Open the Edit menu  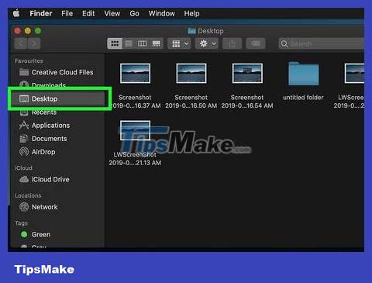pyautogui.click(x=88, y=13)
